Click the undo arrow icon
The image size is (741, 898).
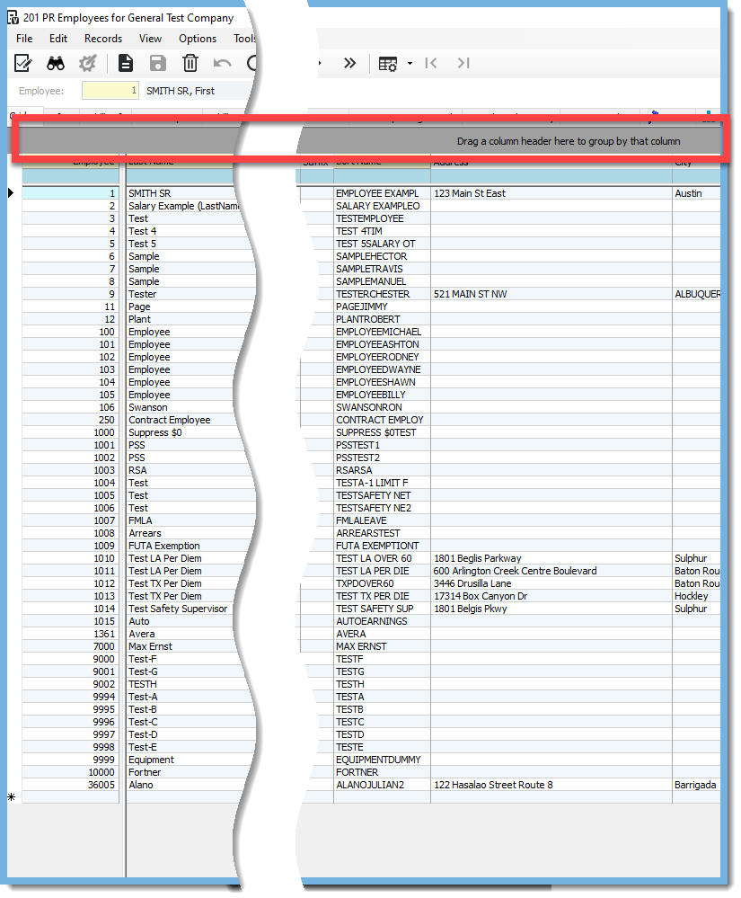[x=222, y=63]
